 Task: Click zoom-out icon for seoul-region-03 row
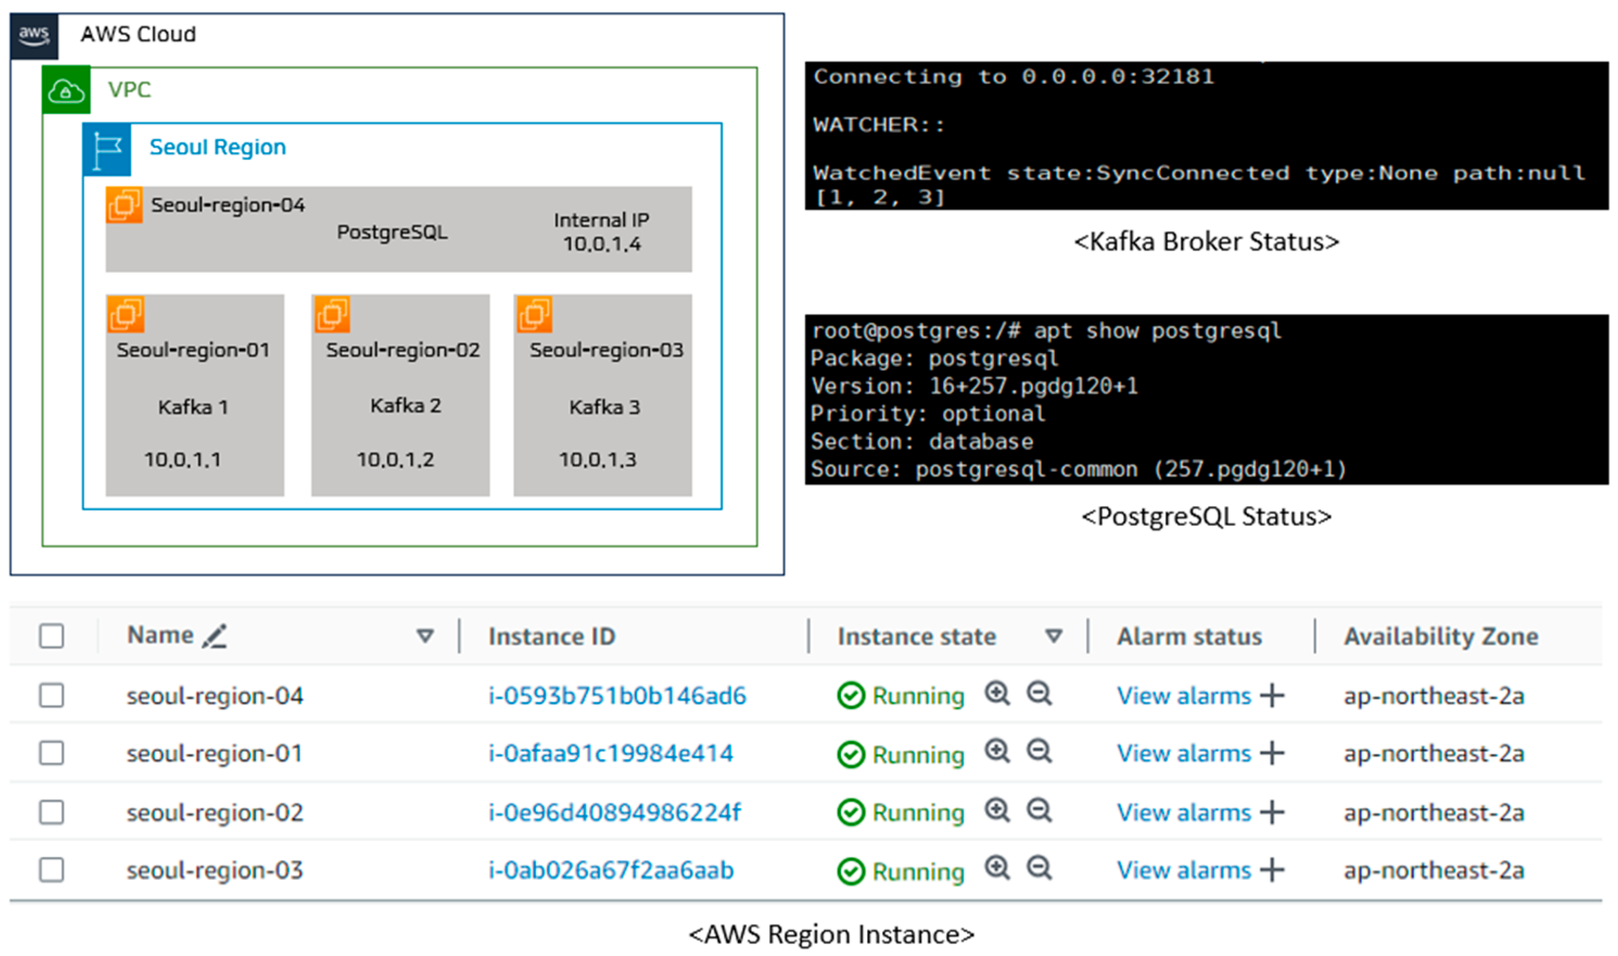coord(1039,867)
